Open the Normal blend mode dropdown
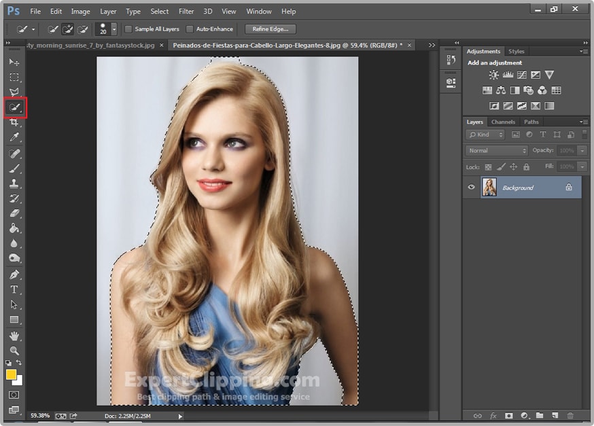594x426 pixels. [x=497, y=150]
